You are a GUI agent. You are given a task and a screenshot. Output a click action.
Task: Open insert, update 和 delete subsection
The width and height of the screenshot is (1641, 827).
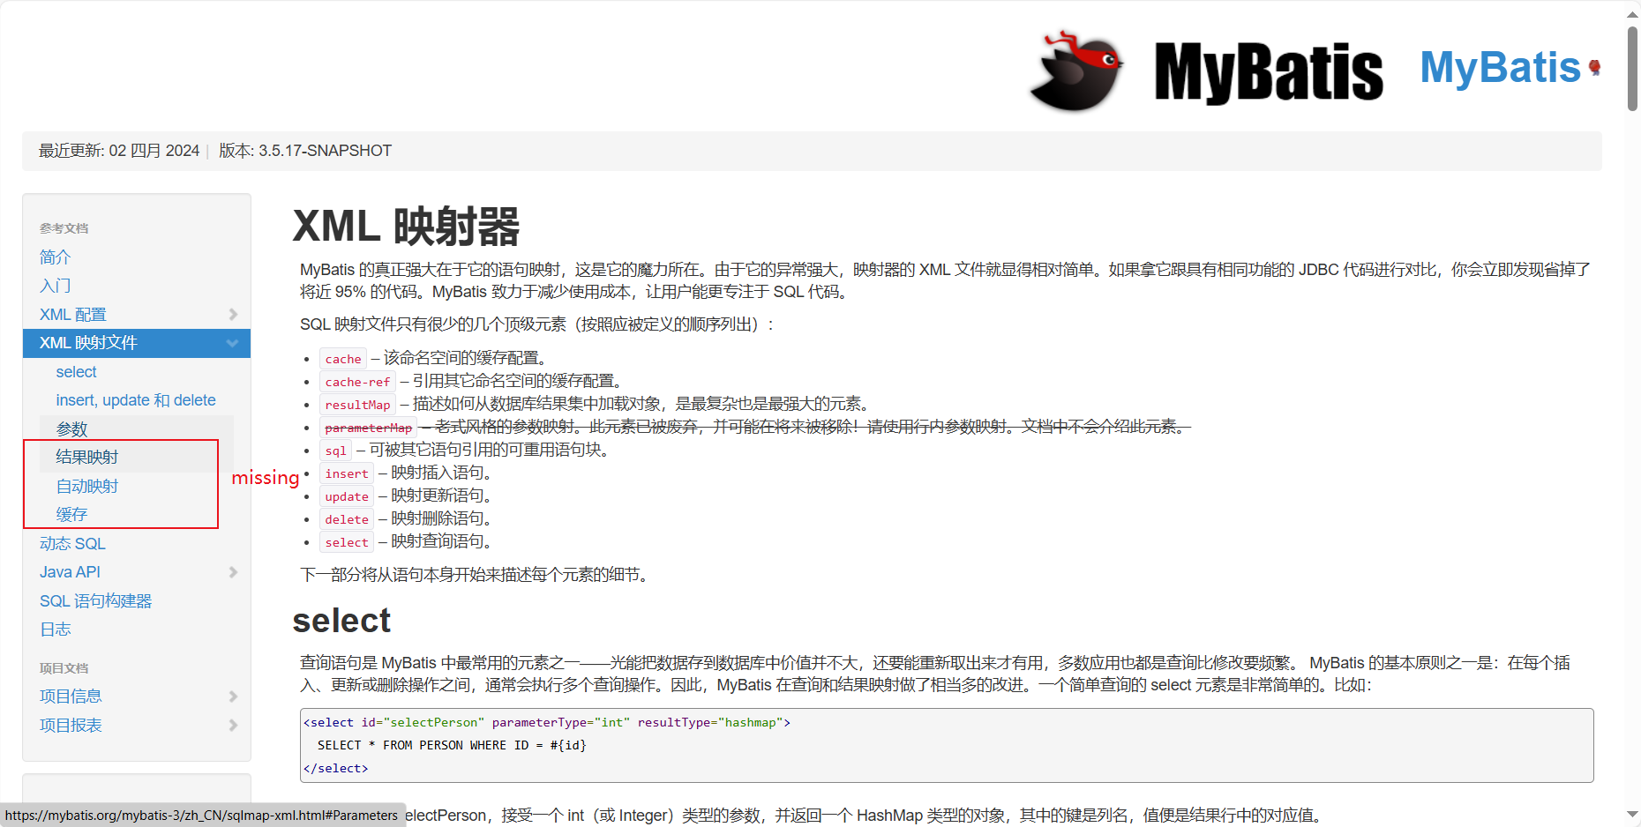point(136,400)
